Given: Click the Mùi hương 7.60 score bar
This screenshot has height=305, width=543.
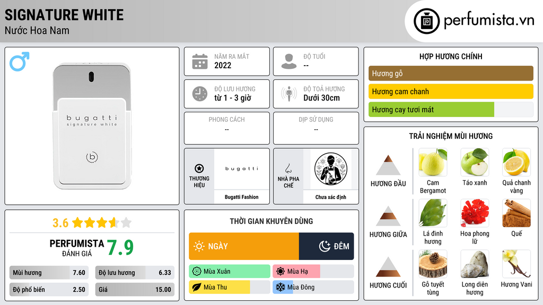Looking at the screenshot, I should point(49,273).
